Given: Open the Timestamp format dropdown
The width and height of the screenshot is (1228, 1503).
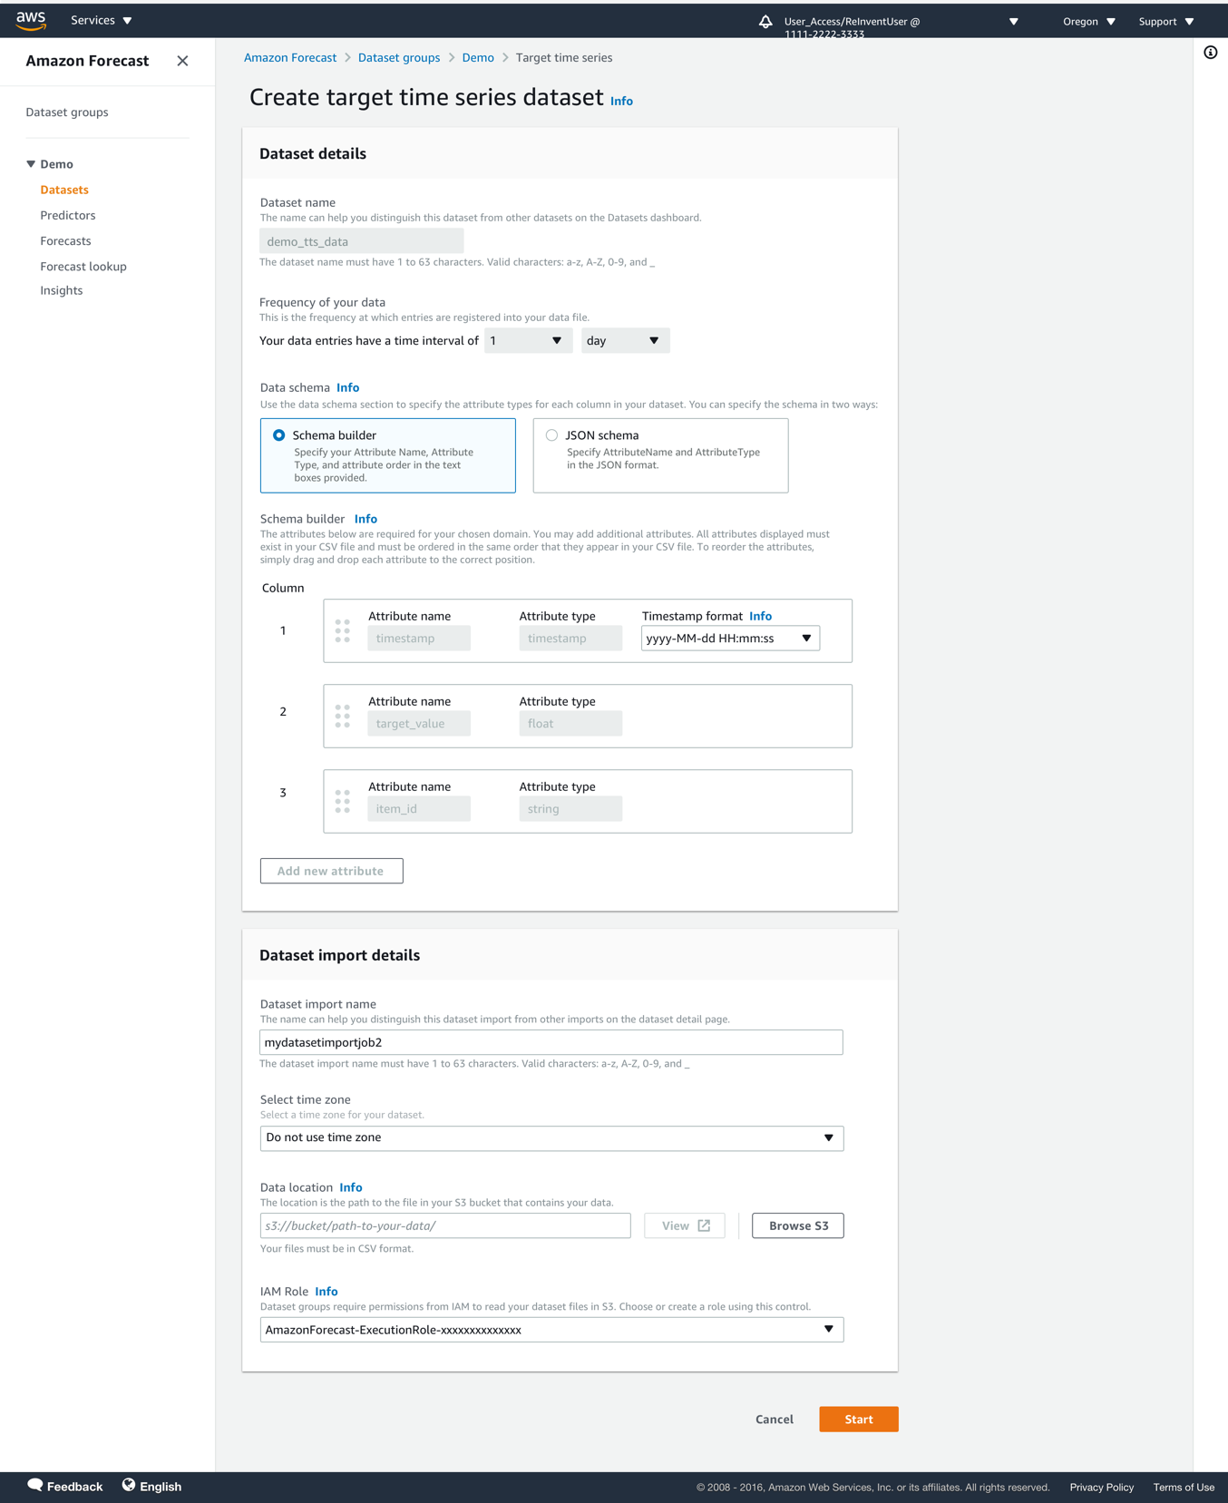Looking at the screenshot, I should [x=730, y=638].
